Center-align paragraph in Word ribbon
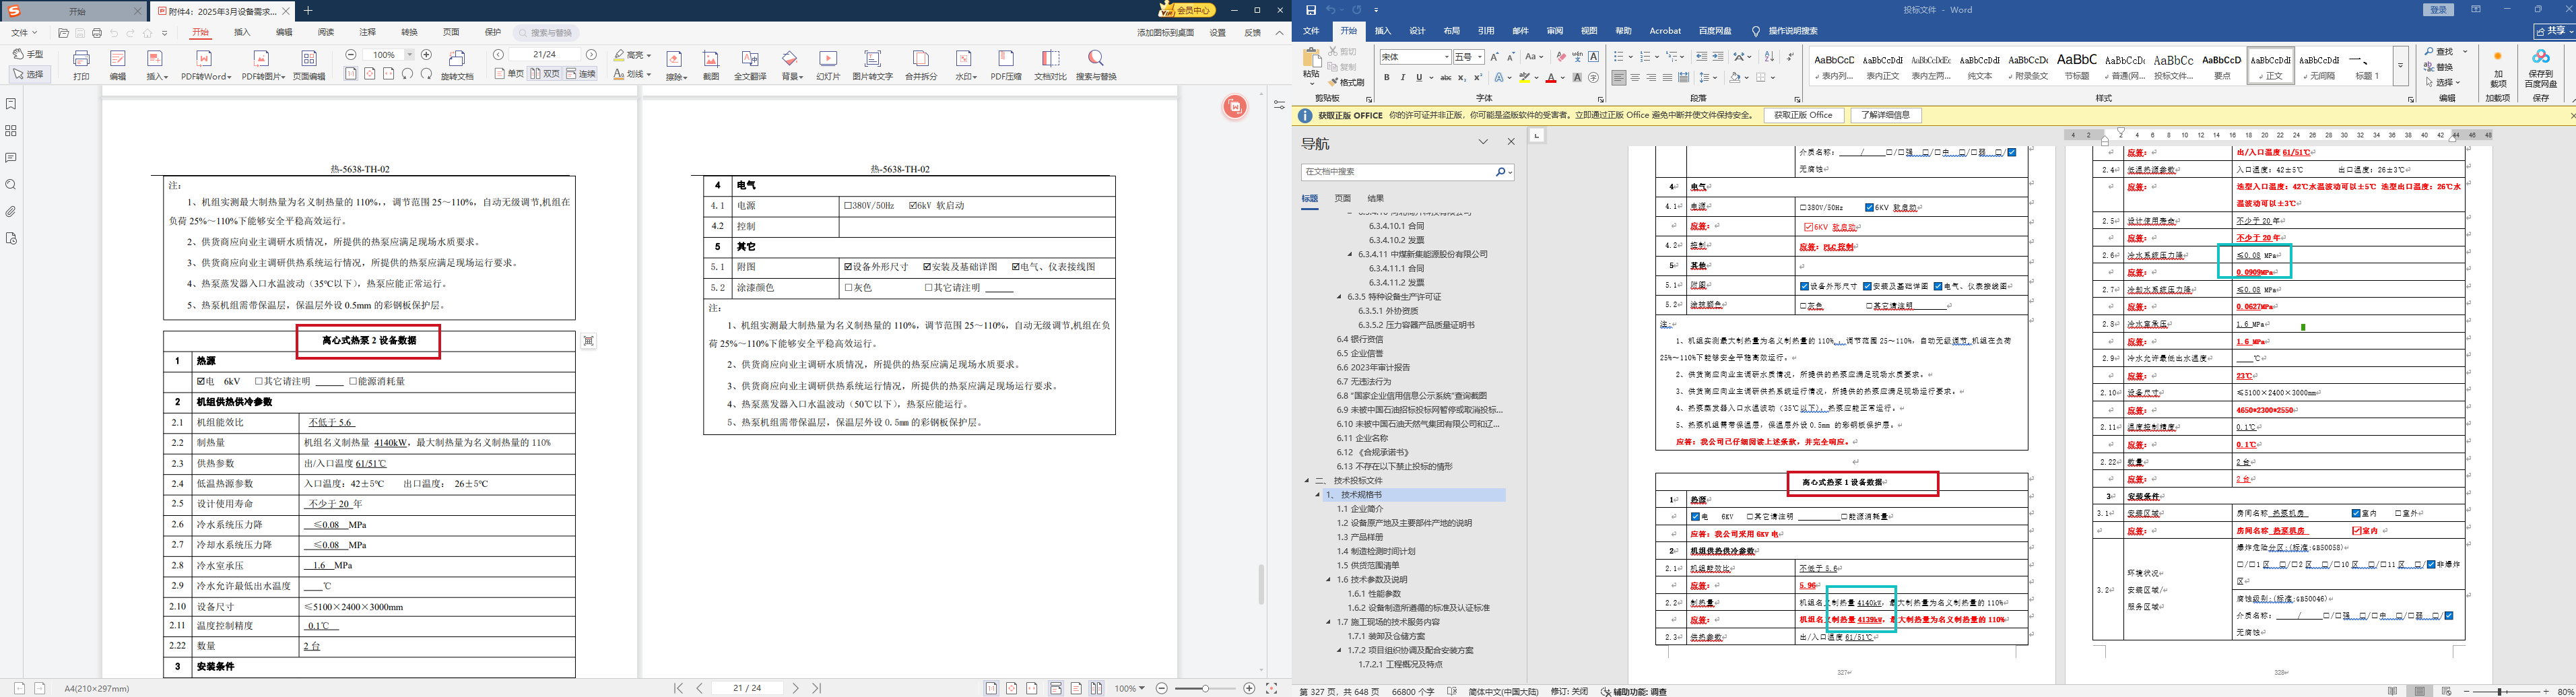 point(1635,78)
